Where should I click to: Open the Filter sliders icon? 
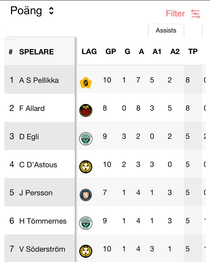(195, 14)
